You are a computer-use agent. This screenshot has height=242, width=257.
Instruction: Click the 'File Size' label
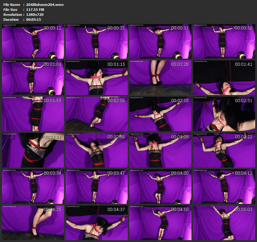pos(10,10)
